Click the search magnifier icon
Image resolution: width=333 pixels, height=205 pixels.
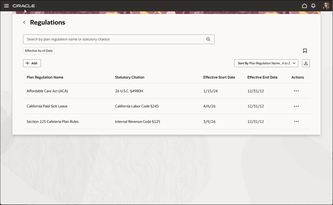click(208, 39)
